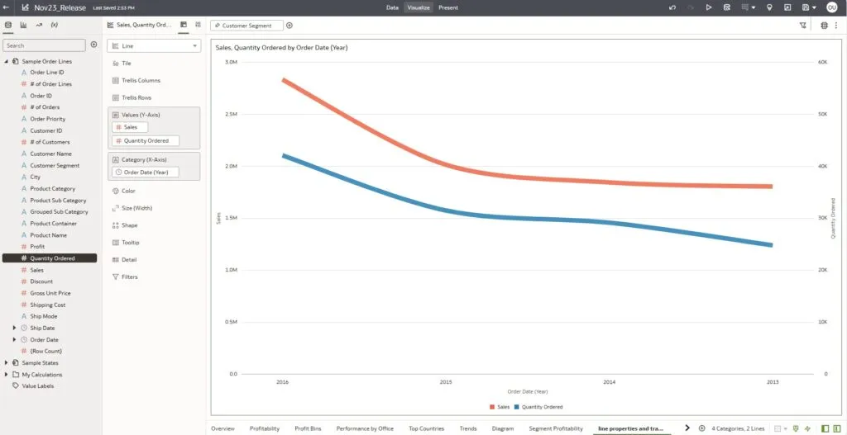Click the Undo icon in header
The height and width of the screenshot is (435, 847).
[672, 7]
